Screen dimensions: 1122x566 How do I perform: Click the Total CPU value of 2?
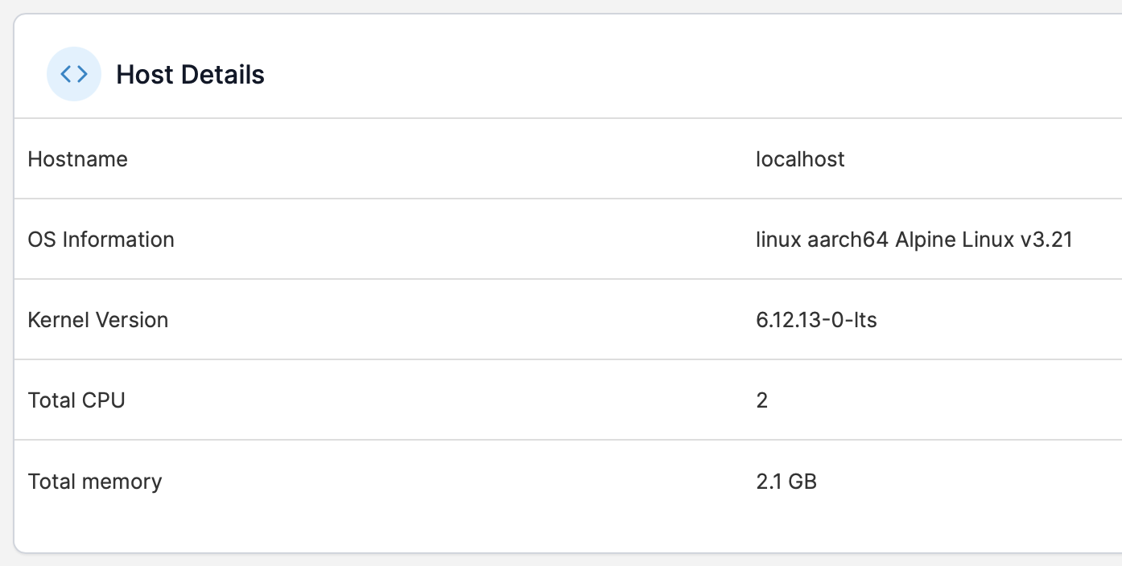[x=762, y=400]
